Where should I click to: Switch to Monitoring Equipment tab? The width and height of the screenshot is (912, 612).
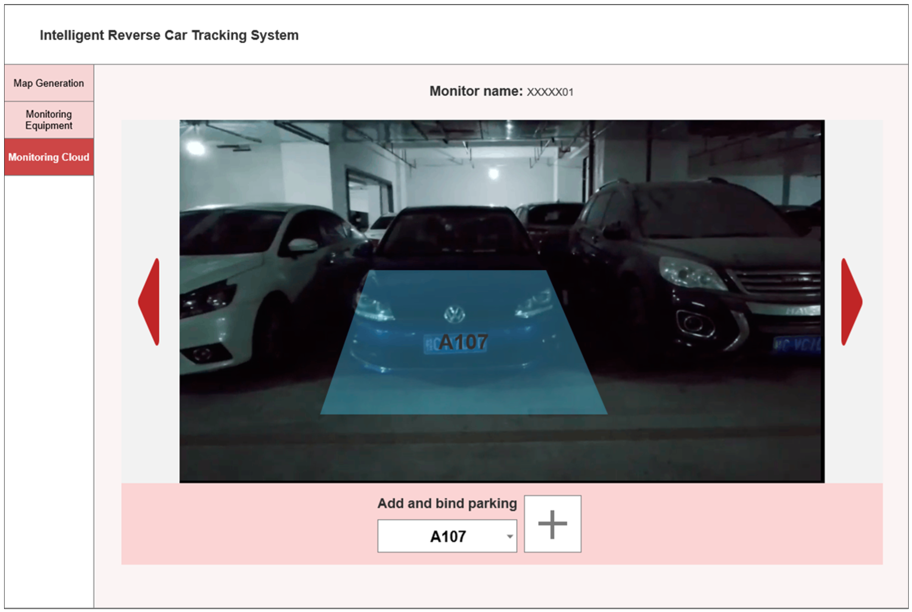pos(49,120)
